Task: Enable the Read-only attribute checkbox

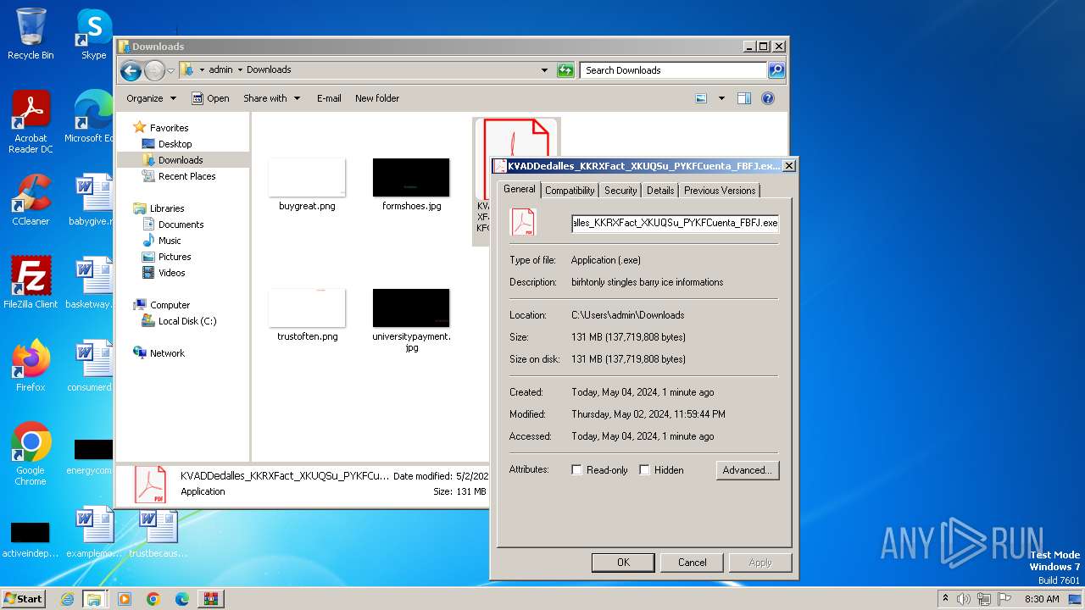Action: pos(577,470)
